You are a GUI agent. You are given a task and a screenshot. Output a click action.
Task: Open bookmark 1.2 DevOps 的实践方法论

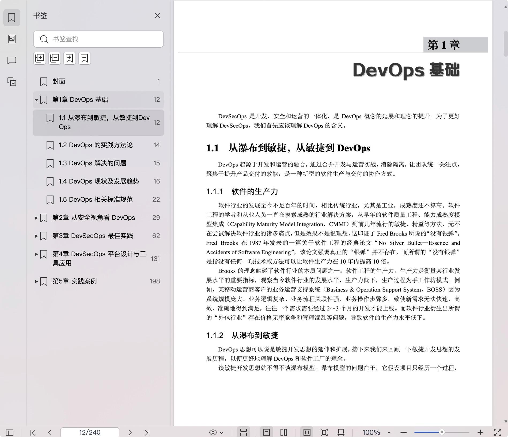pos(98,145)
